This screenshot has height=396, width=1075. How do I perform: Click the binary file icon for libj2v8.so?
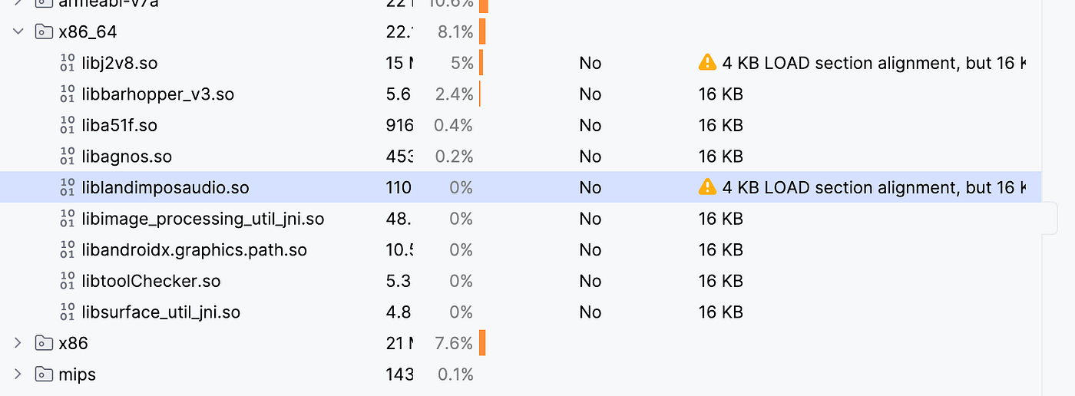(67, 63)
